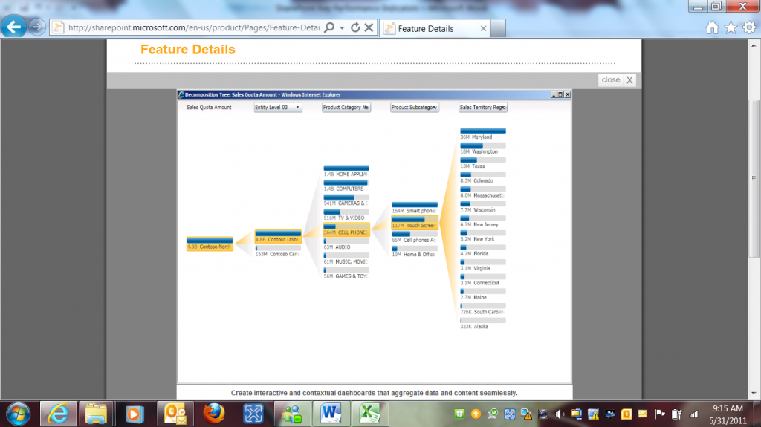Image resolution: width=761 pixels, height=427 pixels.
Task: Refresh the page
Action: point(355,27)
